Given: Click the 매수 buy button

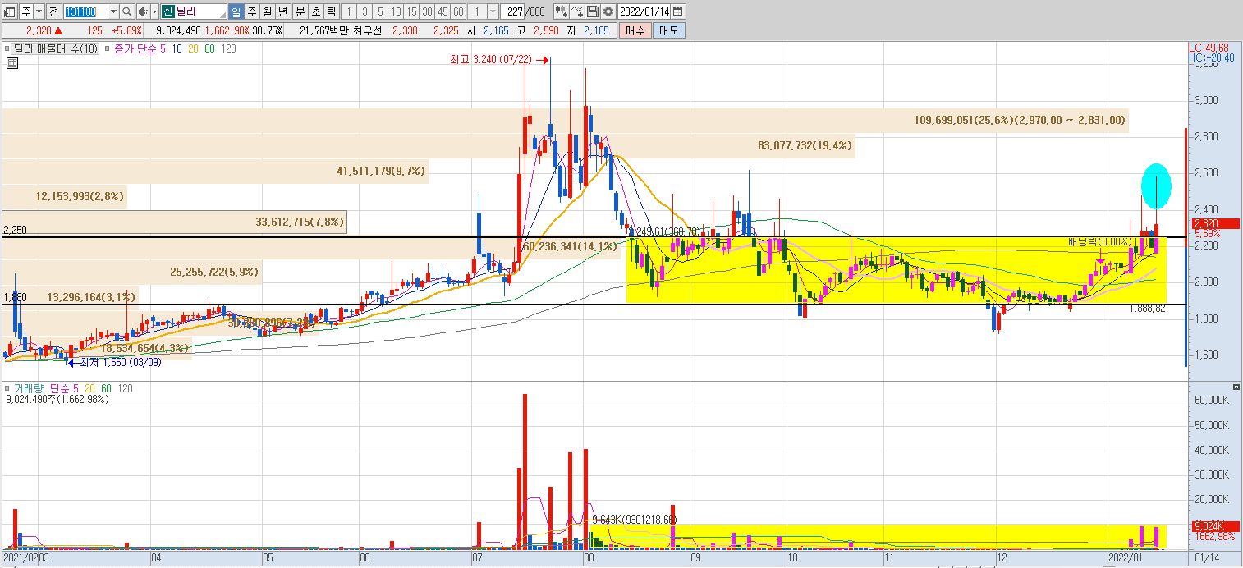Looking at the screenshot, I should (635, 30).
